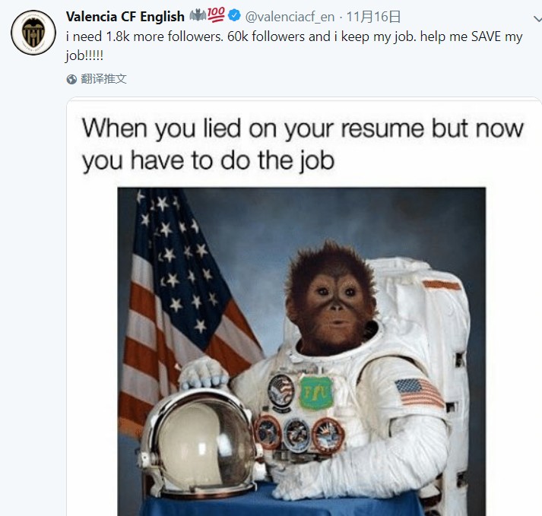
Task: Click the bat emoji beside account name
Action: click(198, 15)
